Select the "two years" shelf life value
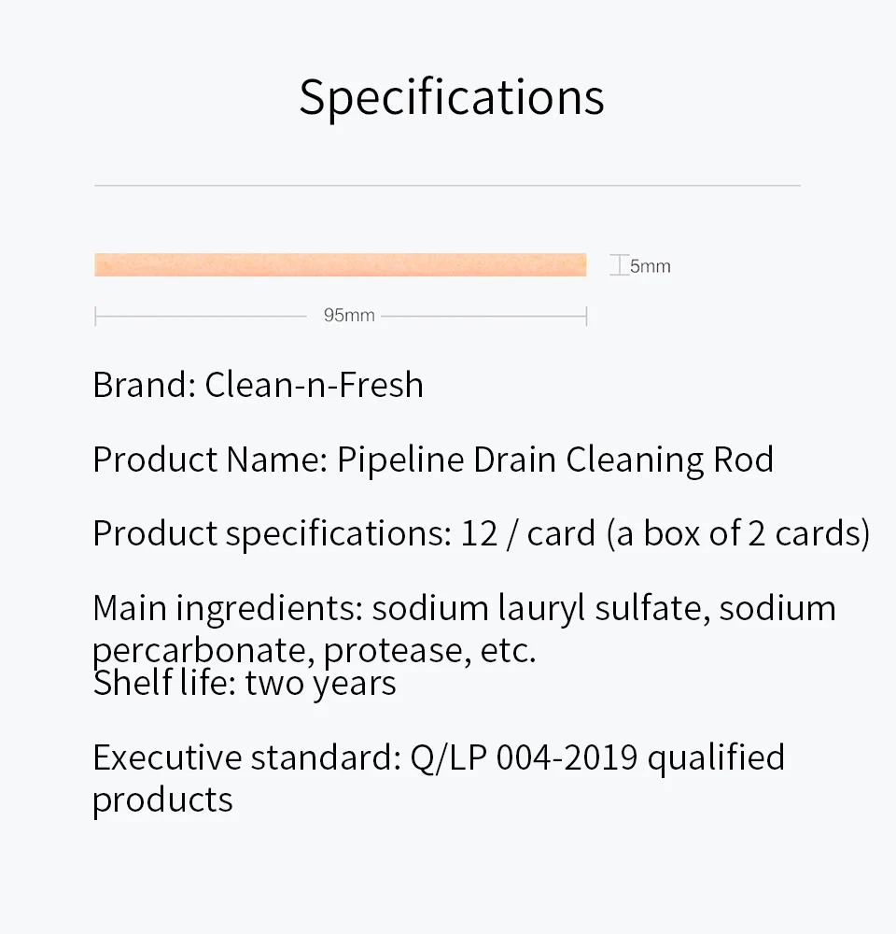Viewport: 896px width, 934px height. [320, 684]
